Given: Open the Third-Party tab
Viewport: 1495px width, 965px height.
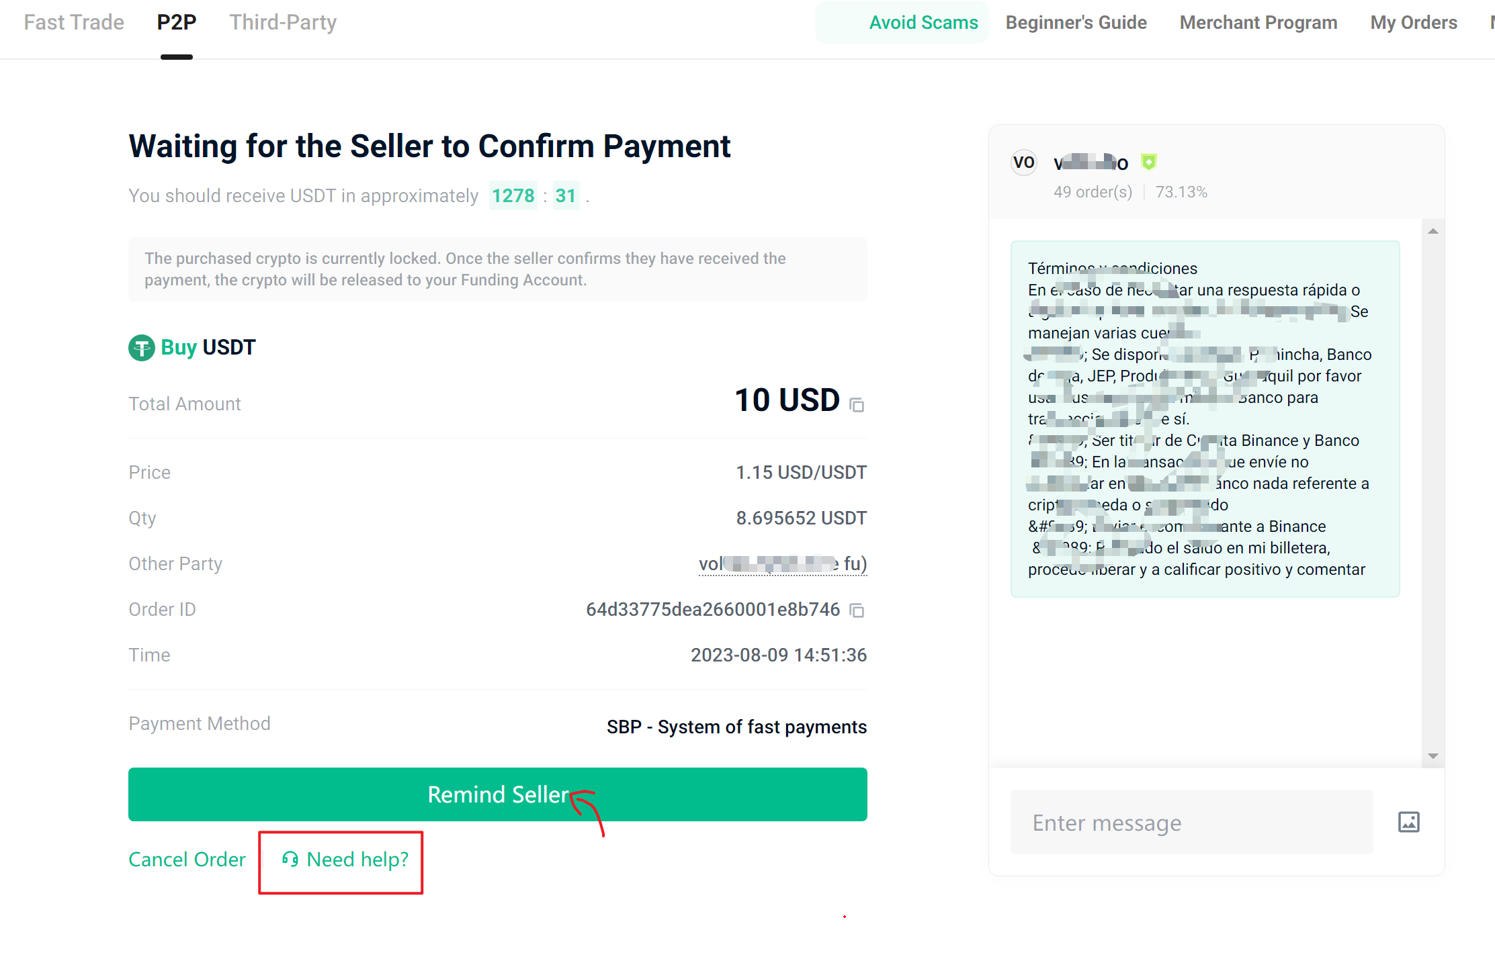Looking at the screenshot, I should (x=283, y=22).
